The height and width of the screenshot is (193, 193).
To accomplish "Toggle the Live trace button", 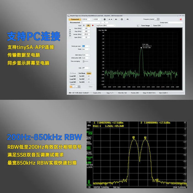I will point(89,73).
